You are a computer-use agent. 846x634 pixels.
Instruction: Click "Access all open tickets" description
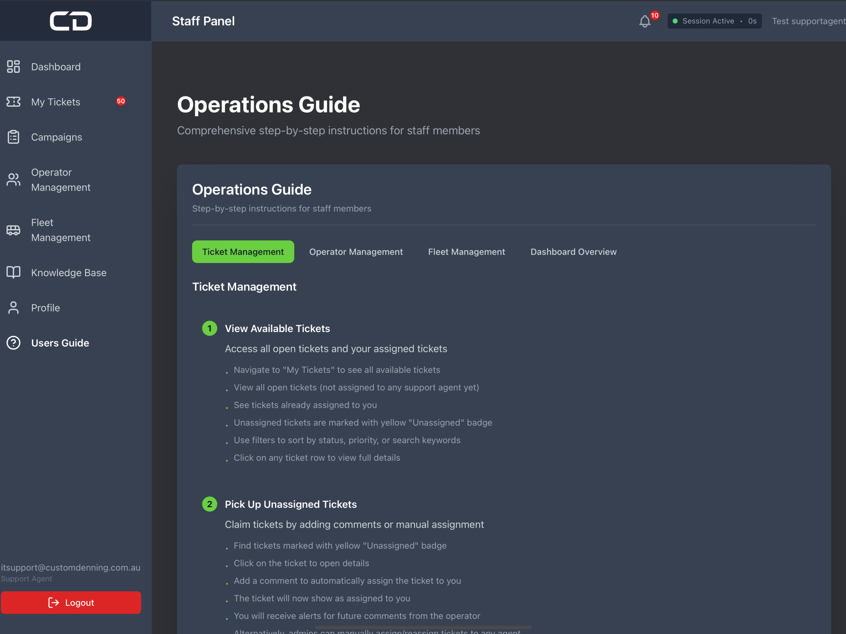(x=336, y=349)
